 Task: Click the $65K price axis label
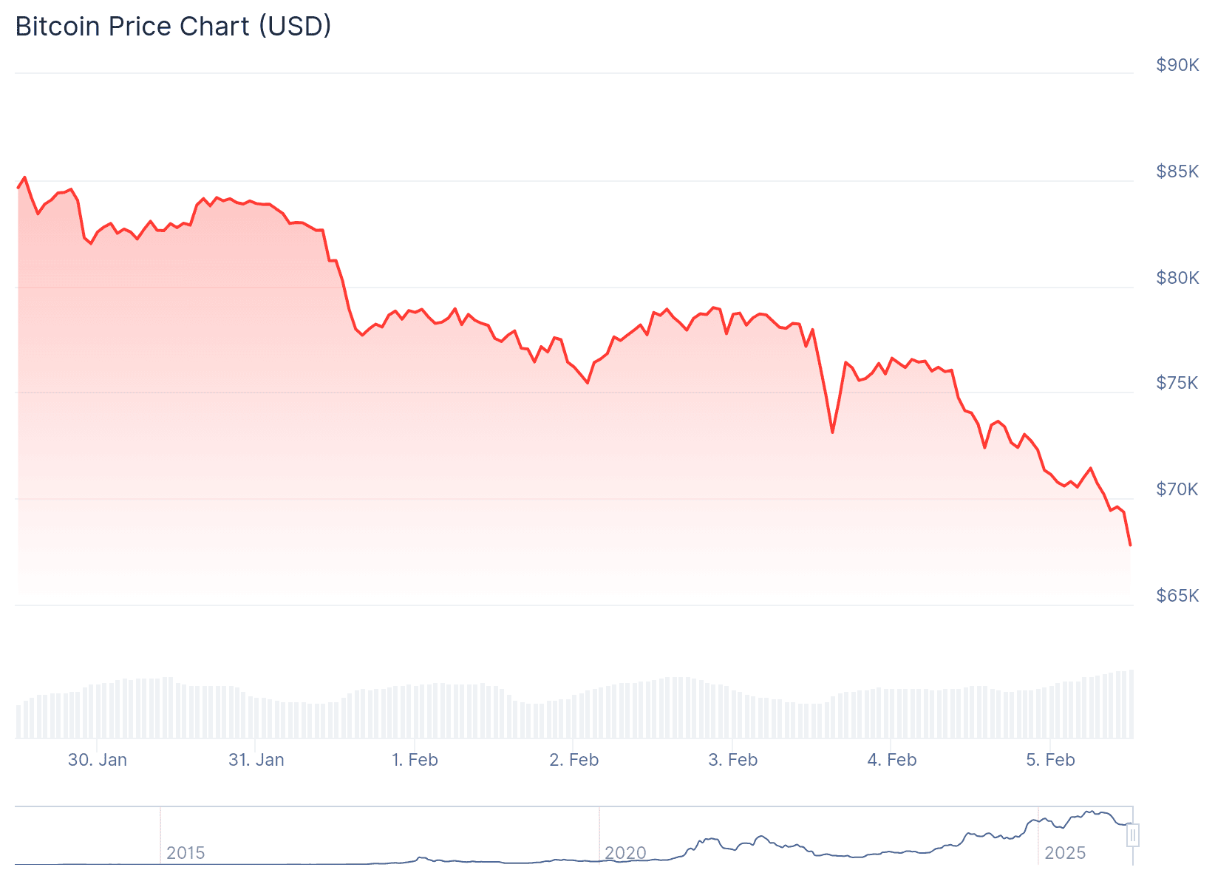1177,596
